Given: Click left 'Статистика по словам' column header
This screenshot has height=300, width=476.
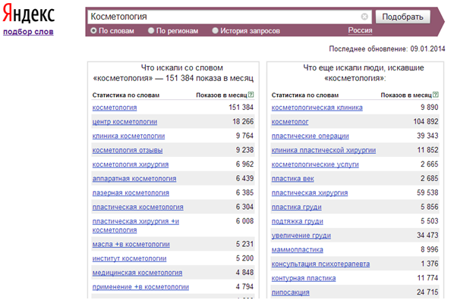Looking at the screenshot, I should 126,95.
